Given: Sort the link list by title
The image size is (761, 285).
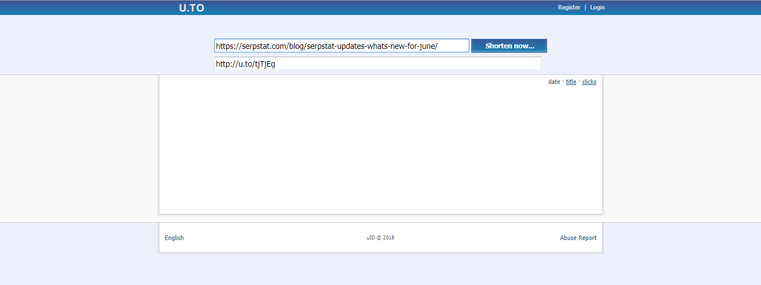Looking at the screenshot, I should [x=571, y=82].
